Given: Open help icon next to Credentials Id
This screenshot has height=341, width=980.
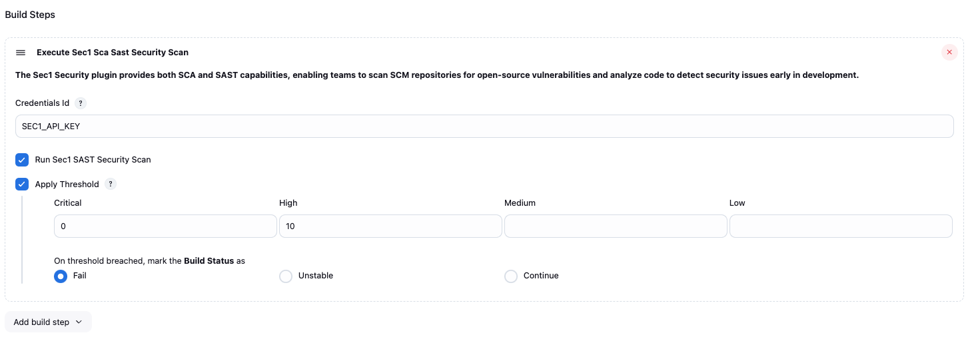Looking at the screenshot, I should point(81,103).
